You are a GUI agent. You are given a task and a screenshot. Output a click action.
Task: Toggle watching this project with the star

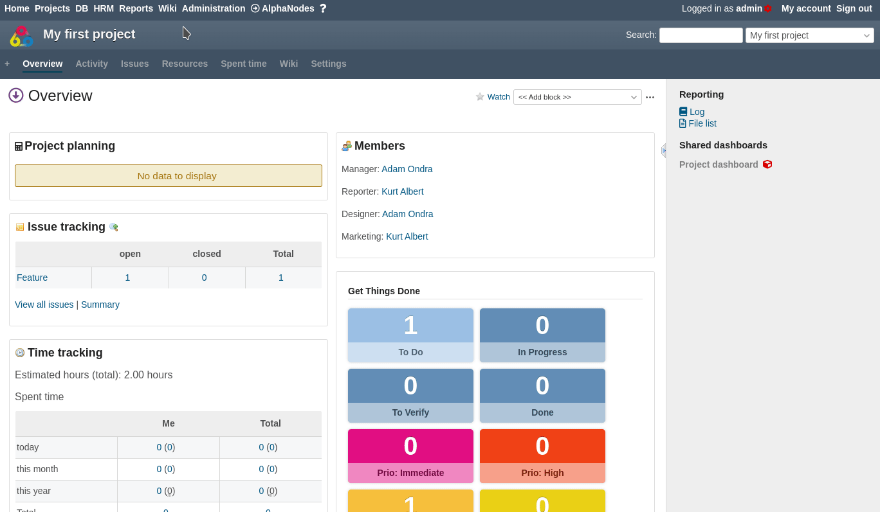480,96
